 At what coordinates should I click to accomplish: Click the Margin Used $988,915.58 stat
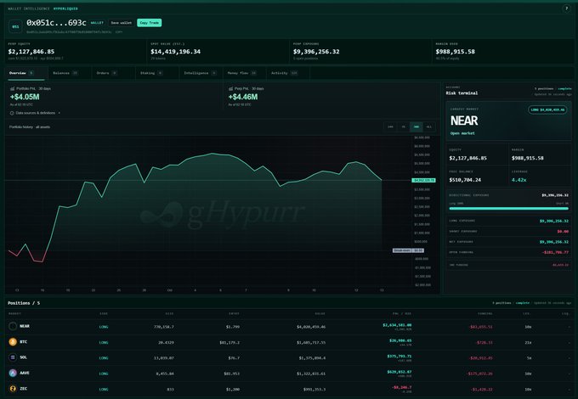[456, 52]
